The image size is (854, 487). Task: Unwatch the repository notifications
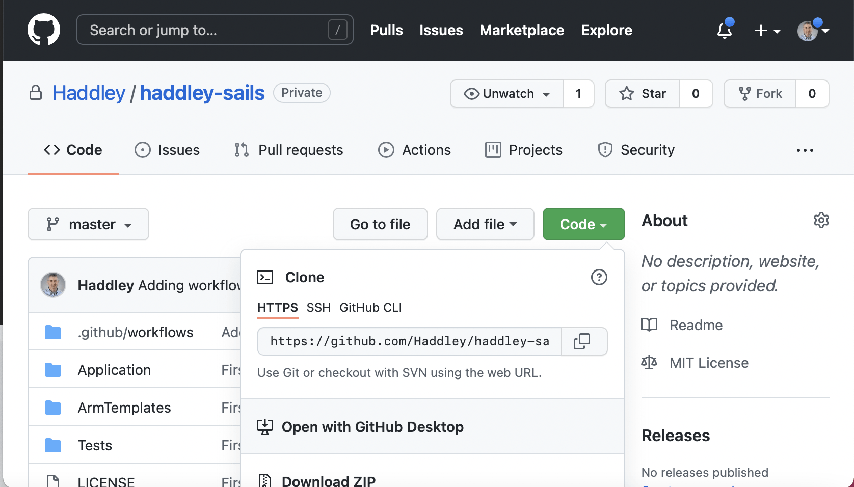click(507, 94)
